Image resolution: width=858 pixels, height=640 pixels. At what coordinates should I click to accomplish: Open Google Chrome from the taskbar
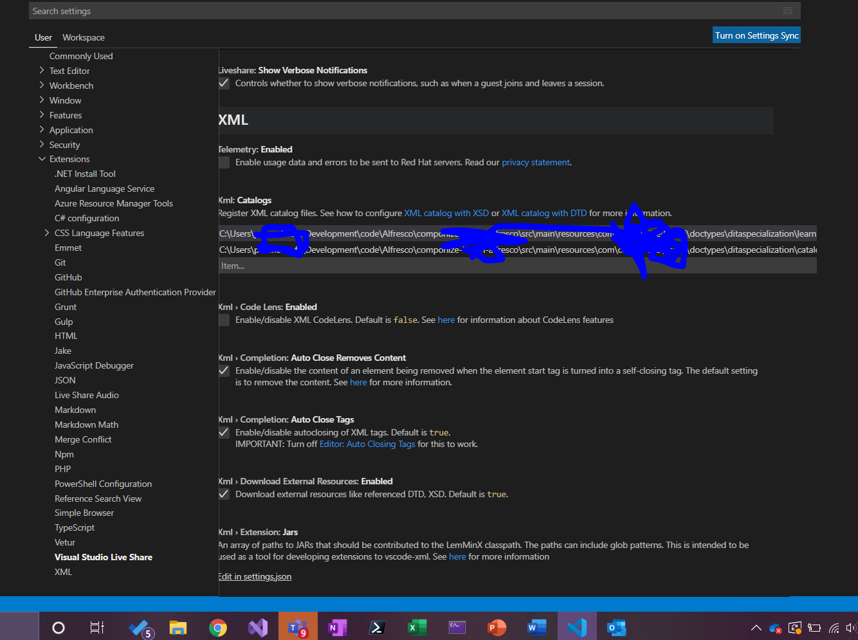click(x=218, y=628)
